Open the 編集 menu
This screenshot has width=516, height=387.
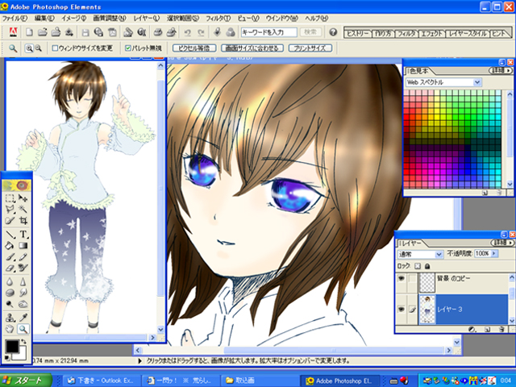coord(44,18)
